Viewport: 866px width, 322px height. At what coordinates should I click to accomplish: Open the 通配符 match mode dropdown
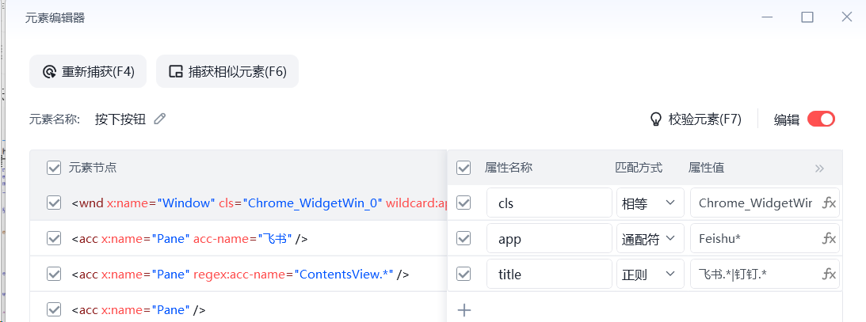tap(650, 238)
